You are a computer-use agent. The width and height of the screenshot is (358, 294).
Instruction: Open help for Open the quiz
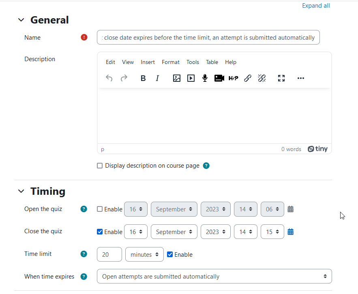pos(84,209)
